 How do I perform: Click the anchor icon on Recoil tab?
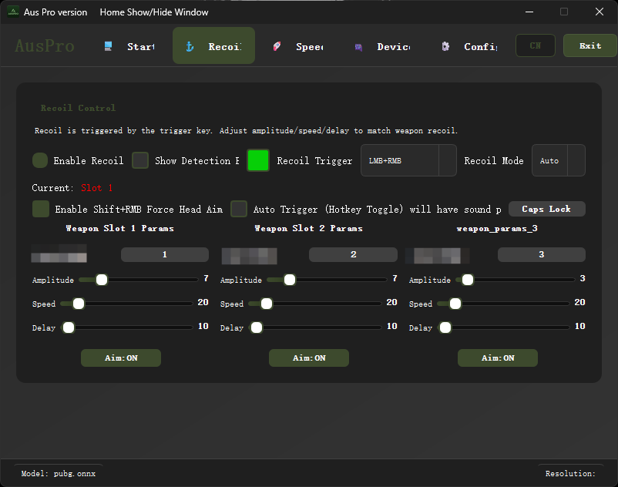[190, 46]
